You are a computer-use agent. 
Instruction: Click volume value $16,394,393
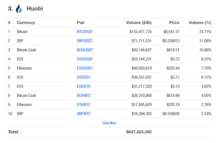click(x=142, y=114)
